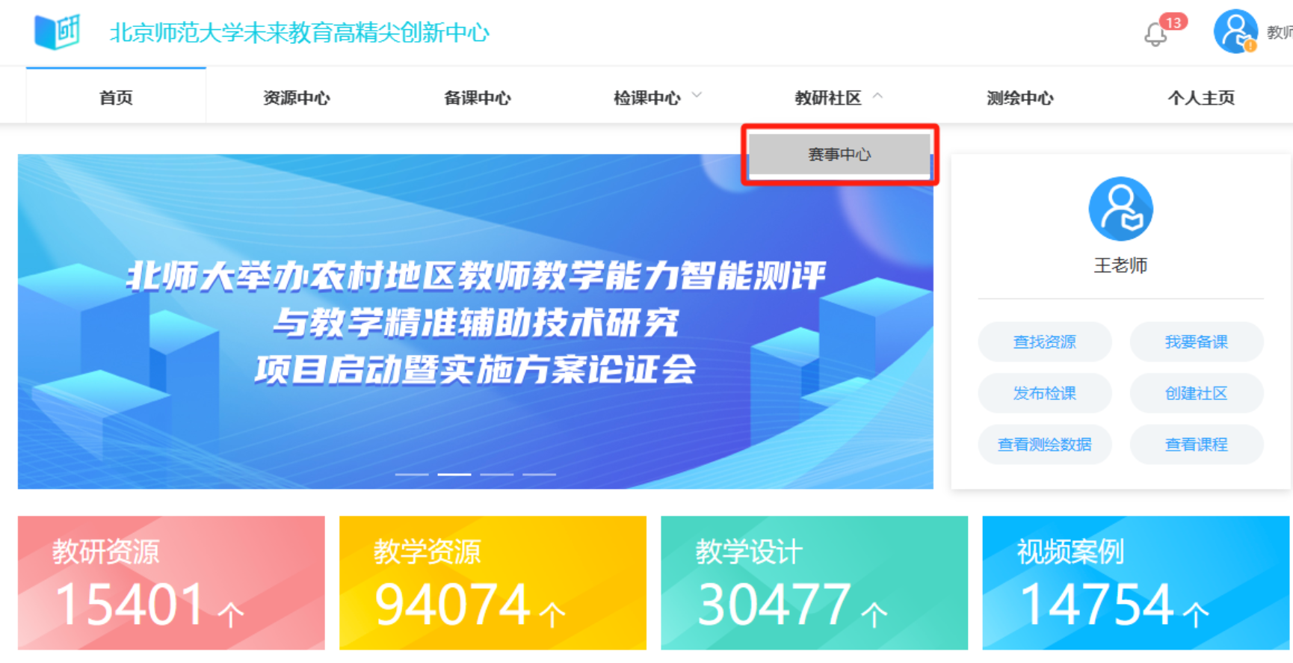Click the up arrow on 教学设计 card

(874, 614)
